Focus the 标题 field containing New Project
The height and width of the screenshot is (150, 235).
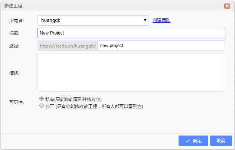131,33
